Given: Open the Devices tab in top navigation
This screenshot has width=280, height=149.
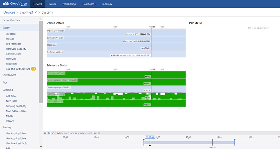Looking at the screenshot, I should (38, 4).
